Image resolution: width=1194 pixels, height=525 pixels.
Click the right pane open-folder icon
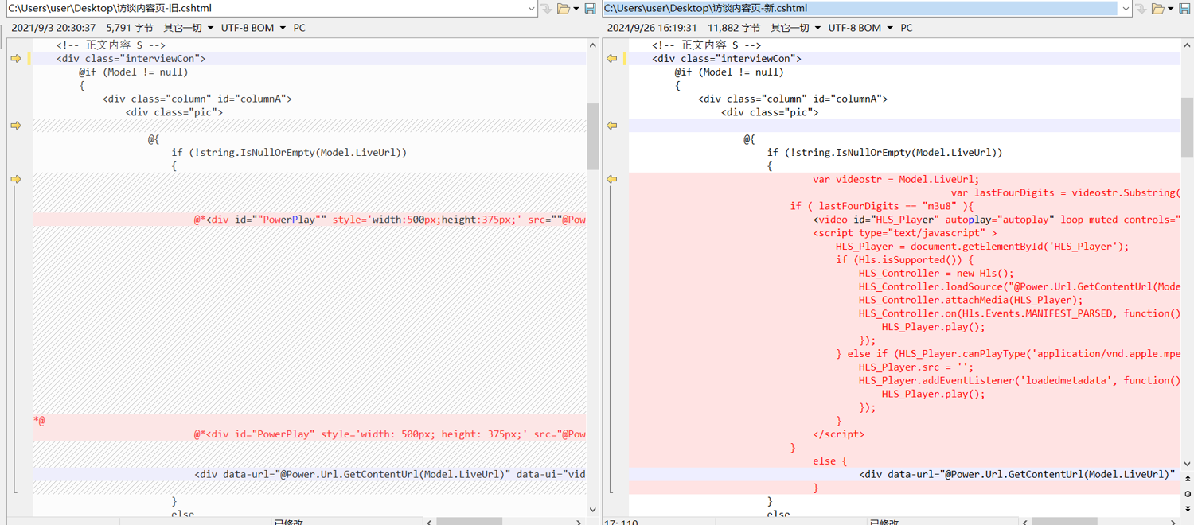point(1159,9)
